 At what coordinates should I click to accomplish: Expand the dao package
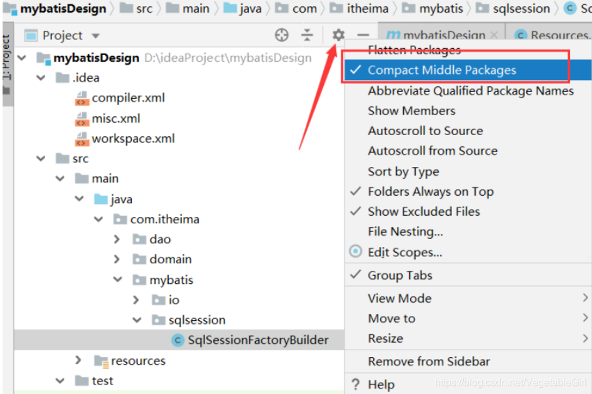click(x=117, y=239)
